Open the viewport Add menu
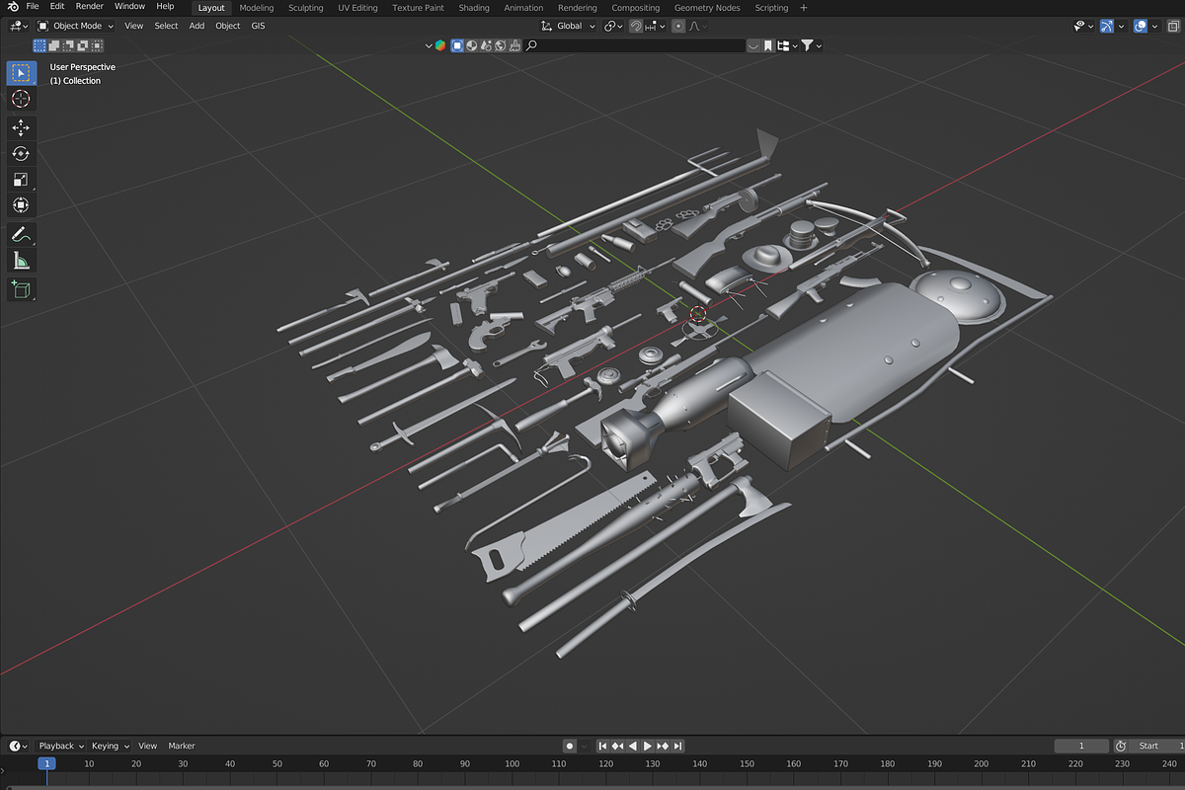Screen dimensions: 1185x790 pos(197,26)
